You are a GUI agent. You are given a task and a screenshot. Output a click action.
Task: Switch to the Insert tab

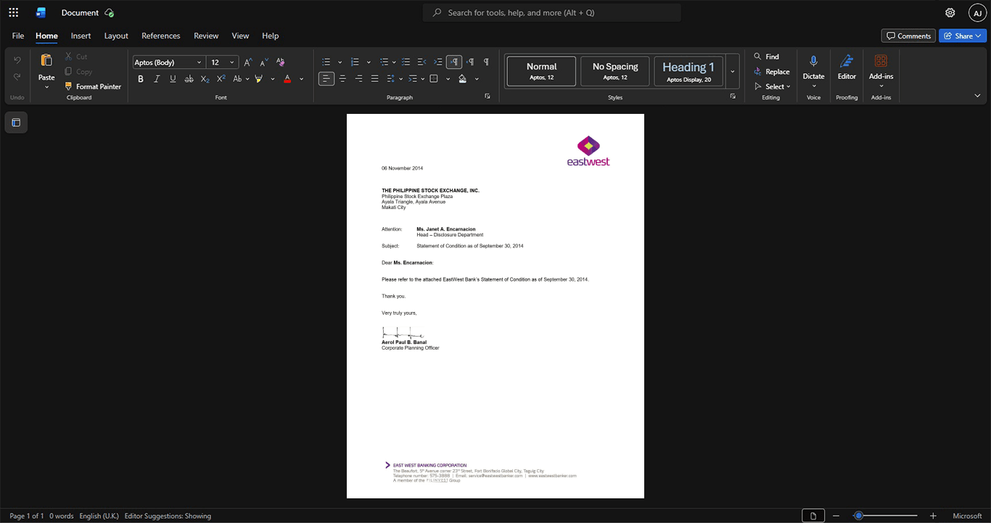(81, 36)
